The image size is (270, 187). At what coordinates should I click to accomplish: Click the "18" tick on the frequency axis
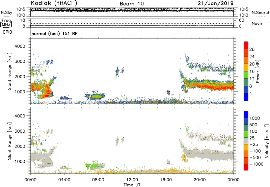click(x=23, y=20)
